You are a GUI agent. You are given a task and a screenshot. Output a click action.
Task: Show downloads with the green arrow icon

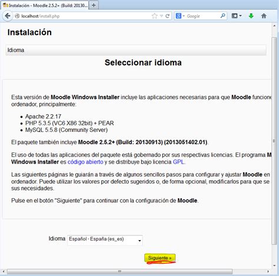(x=251, y=16)
